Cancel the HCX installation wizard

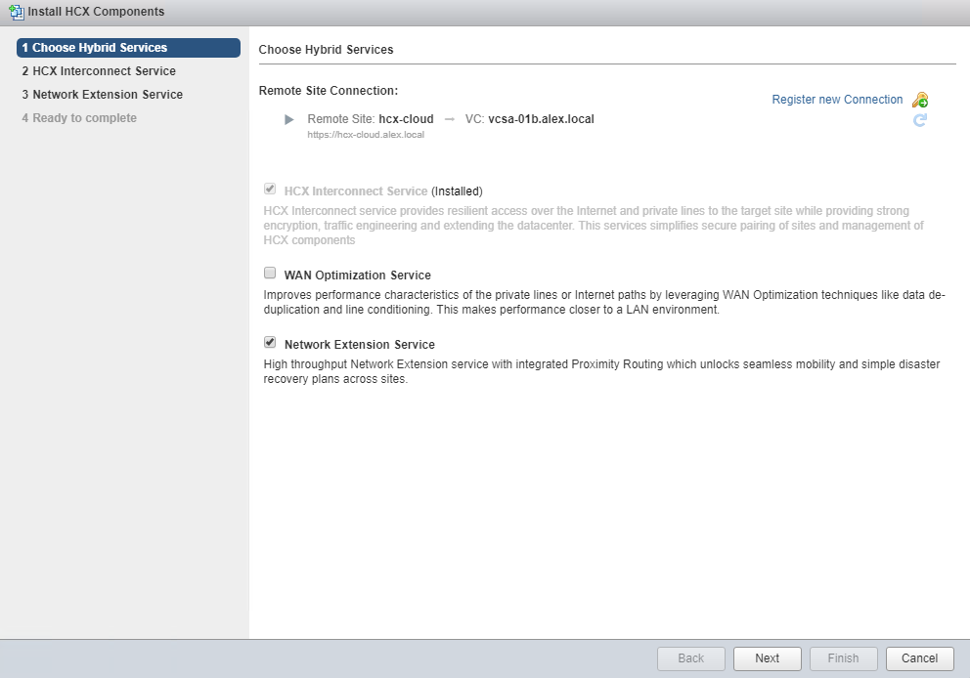coord(919,658)
